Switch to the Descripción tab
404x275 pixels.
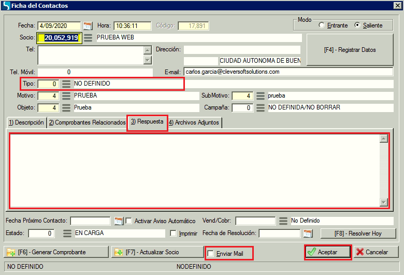pyautogui.click(x=26, y=122)
